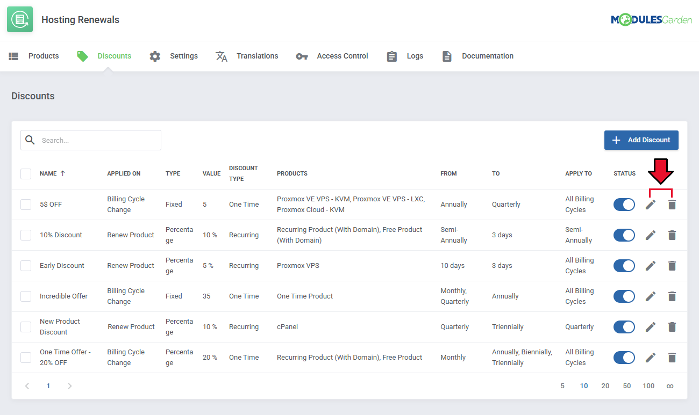
Task: Tick the Early Discount checkbox
Action: [26, 266]
